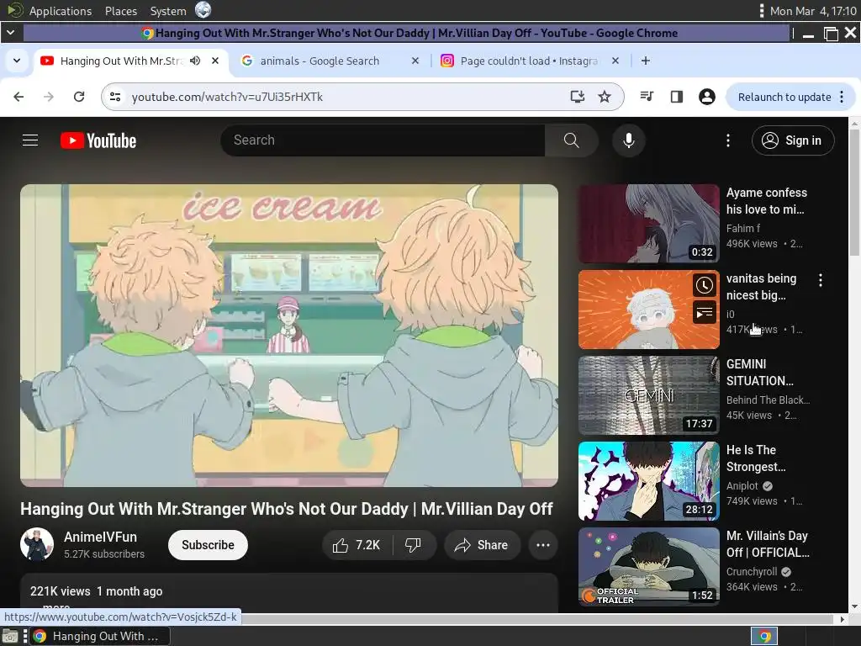Open AnimeIVFun channel avatar

[37, 544]
